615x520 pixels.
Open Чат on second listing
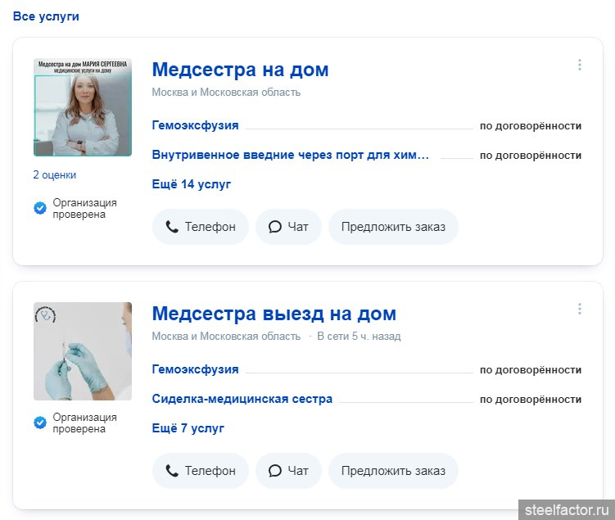(288, 471)
